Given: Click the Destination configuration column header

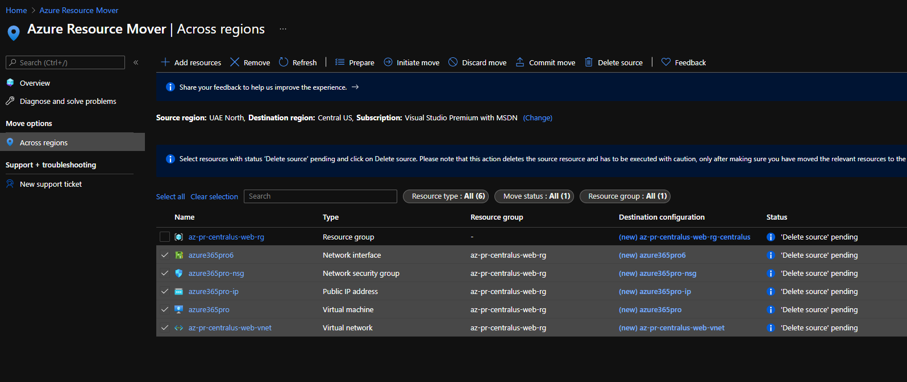Looking at the screenshot, I should [x=661, y=217].
